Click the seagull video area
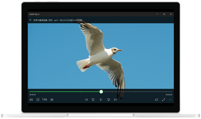Screen dimensions: 201x119 pyautogui.click(x=100, y=54)
